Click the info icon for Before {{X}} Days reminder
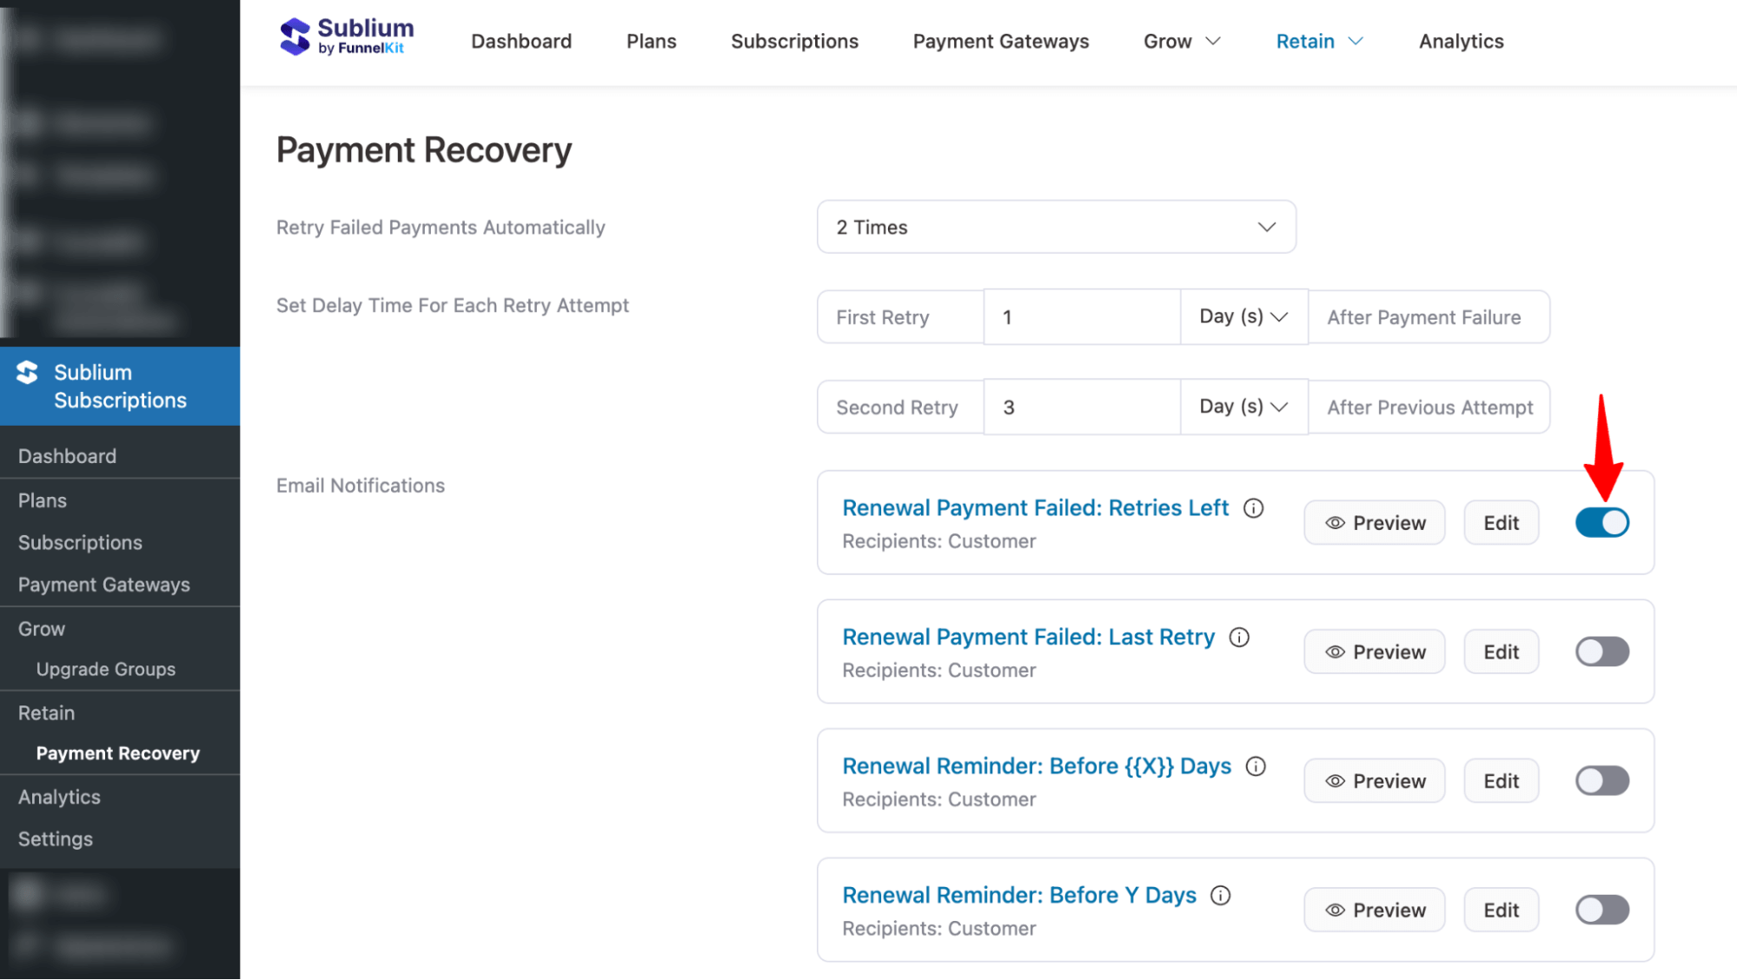Image resolution: width=1737 pixels, height=980 pixels. 1256,766
